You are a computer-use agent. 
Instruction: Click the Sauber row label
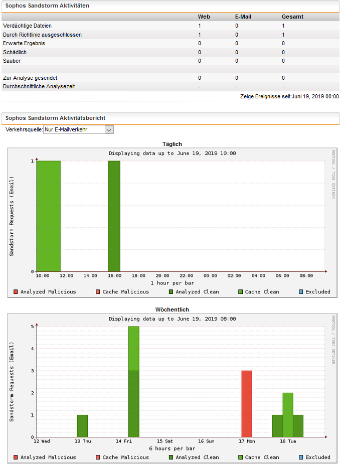pos(12,61)
